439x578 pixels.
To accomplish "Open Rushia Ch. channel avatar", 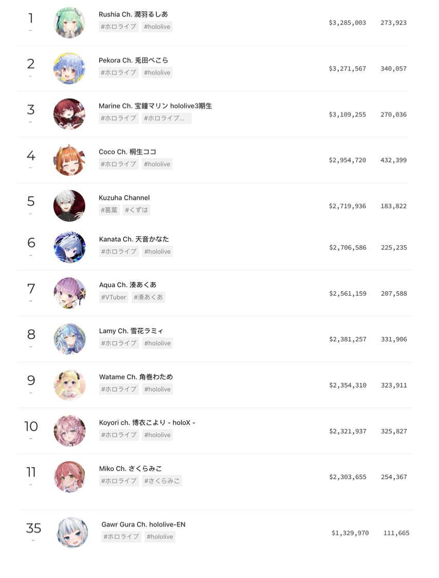I will [x=69, y=23].
